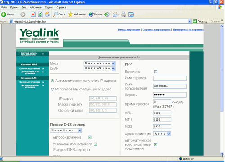Screen dimensions: 225x162
Task: Select Использовать следующий IP-адрес radio button
Action: click(52, 89)
